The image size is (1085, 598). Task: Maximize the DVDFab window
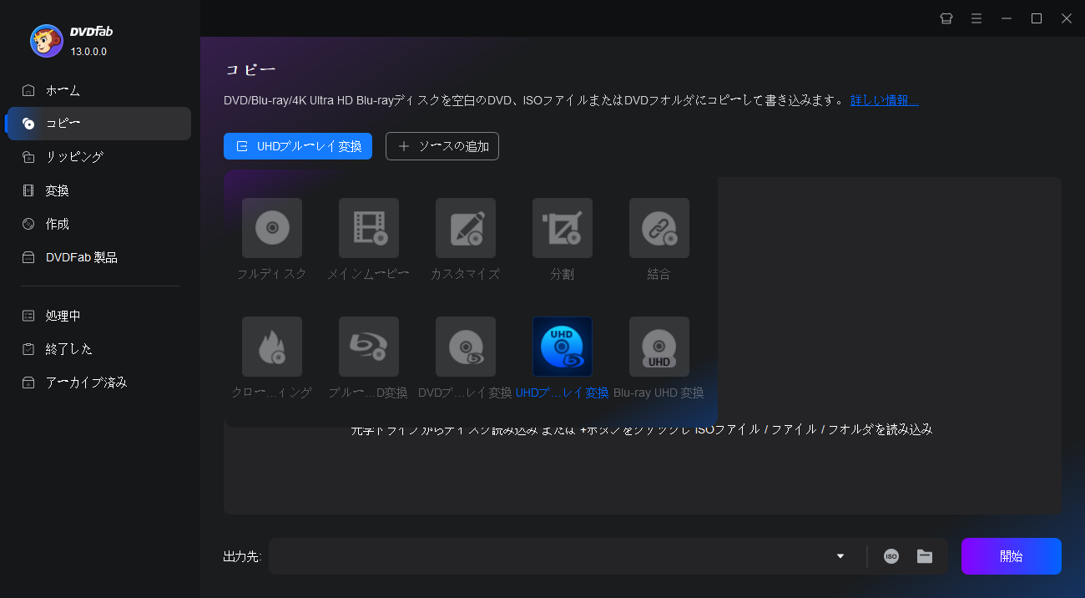(1037, 18)
